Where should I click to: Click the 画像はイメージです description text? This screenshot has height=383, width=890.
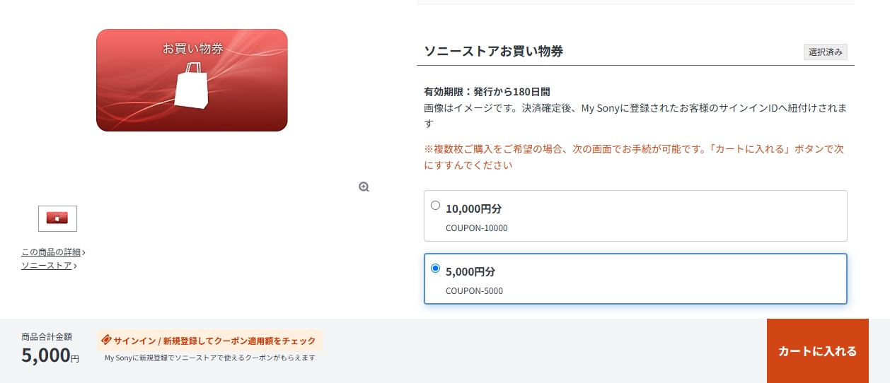635,116
